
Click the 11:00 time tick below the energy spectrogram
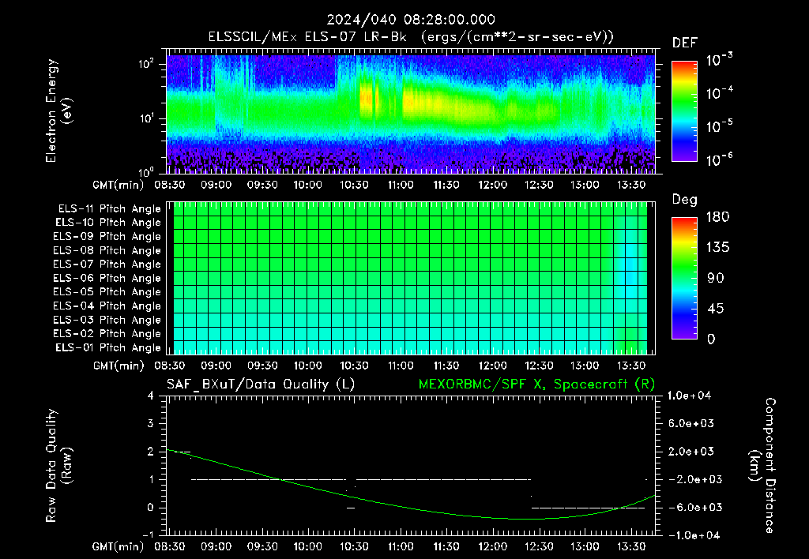click(x=401, y=185)
